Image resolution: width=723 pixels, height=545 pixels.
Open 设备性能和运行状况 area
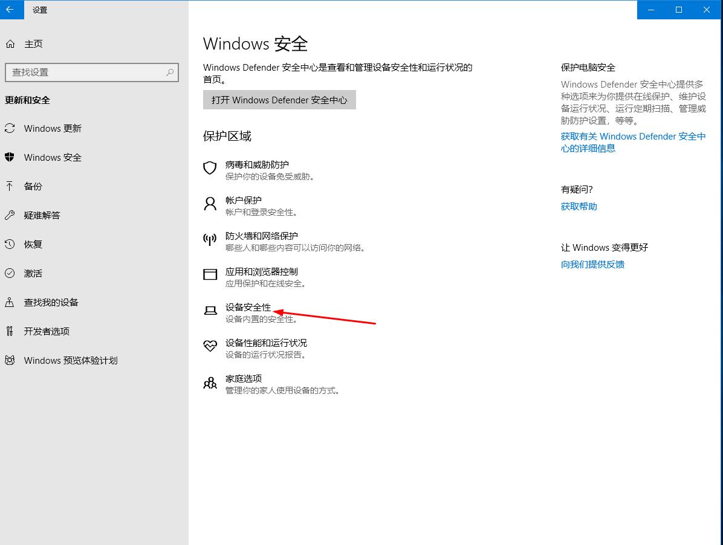[266, 343]
